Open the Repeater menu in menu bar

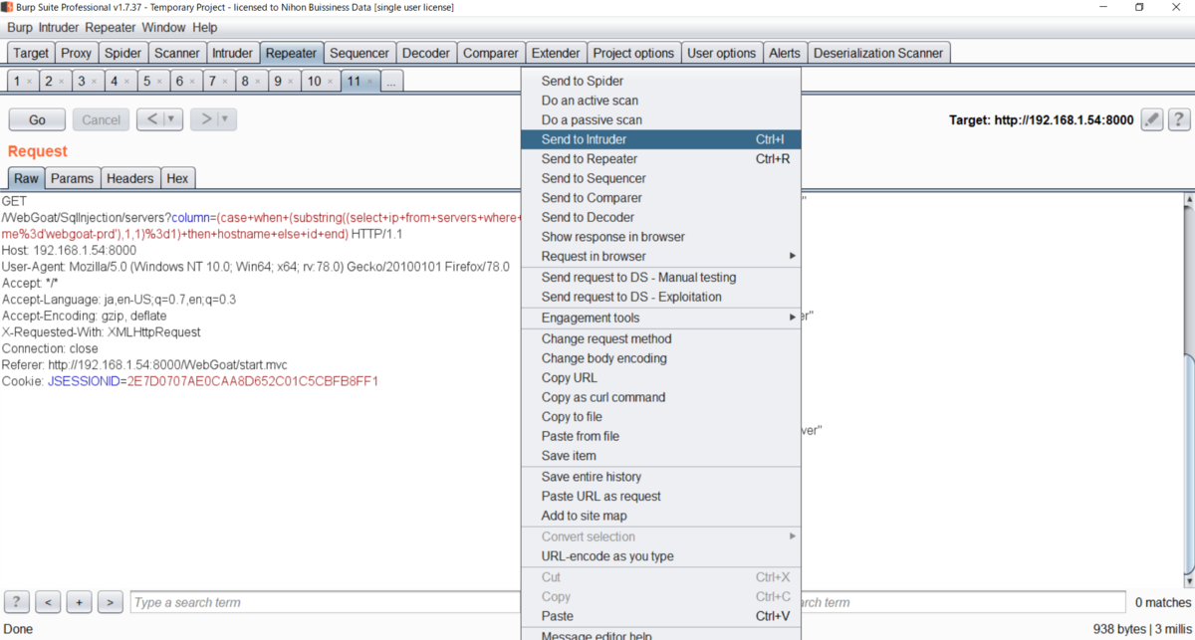pyautogui.click(x=111, y=28)
